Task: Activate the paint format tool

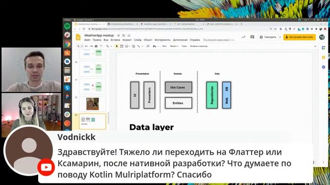Action: point(101,46)
